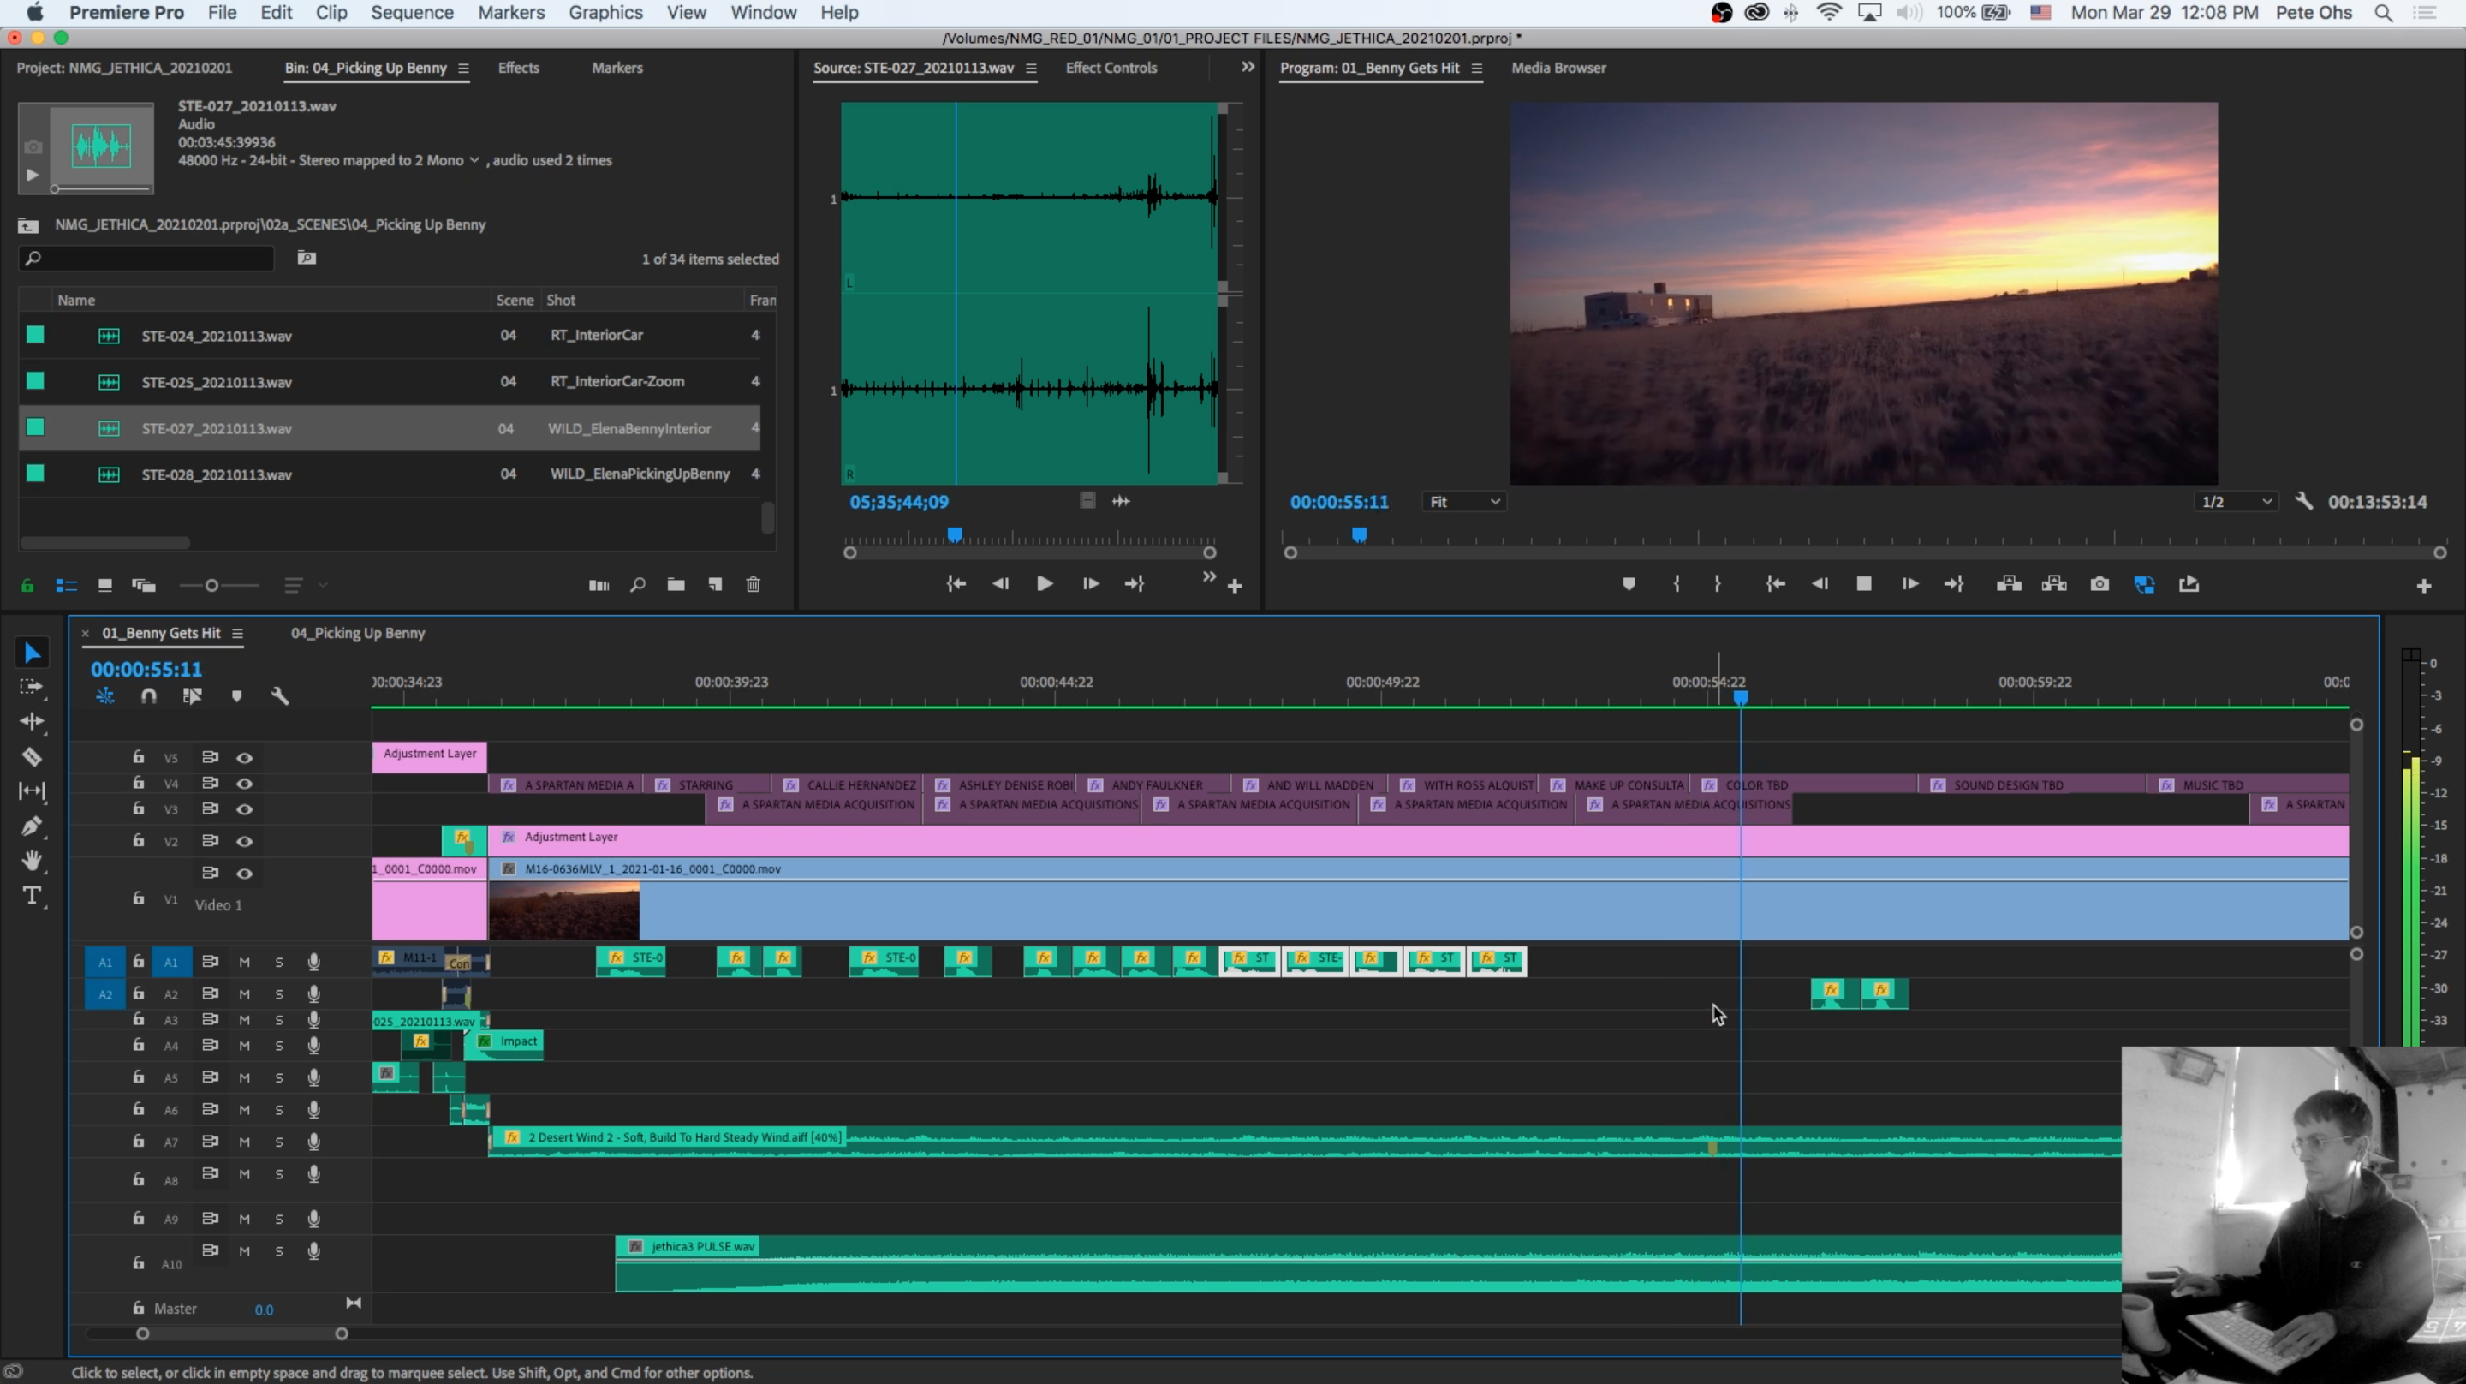Click the Hand tool in toolbar
The width and height of the screenshot is (2466, 1384).
pos(33,861)
